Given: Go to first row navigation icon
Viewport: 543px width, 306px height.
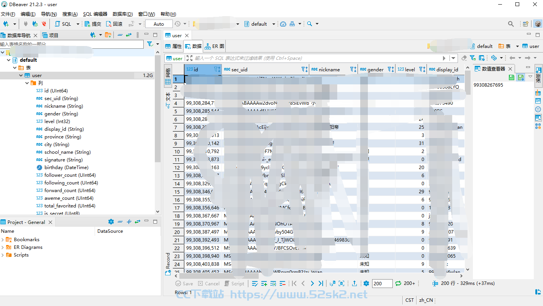Looking at the screenshot, I should [x=294, y=283].
